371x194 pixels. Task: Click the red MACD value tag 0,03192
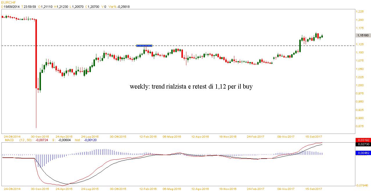pos(363,140)
